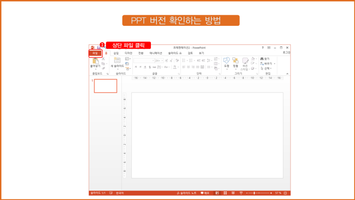Toggle underline text formatting
Viewport: 355px width, 200px height.
[x=145, y=67]
